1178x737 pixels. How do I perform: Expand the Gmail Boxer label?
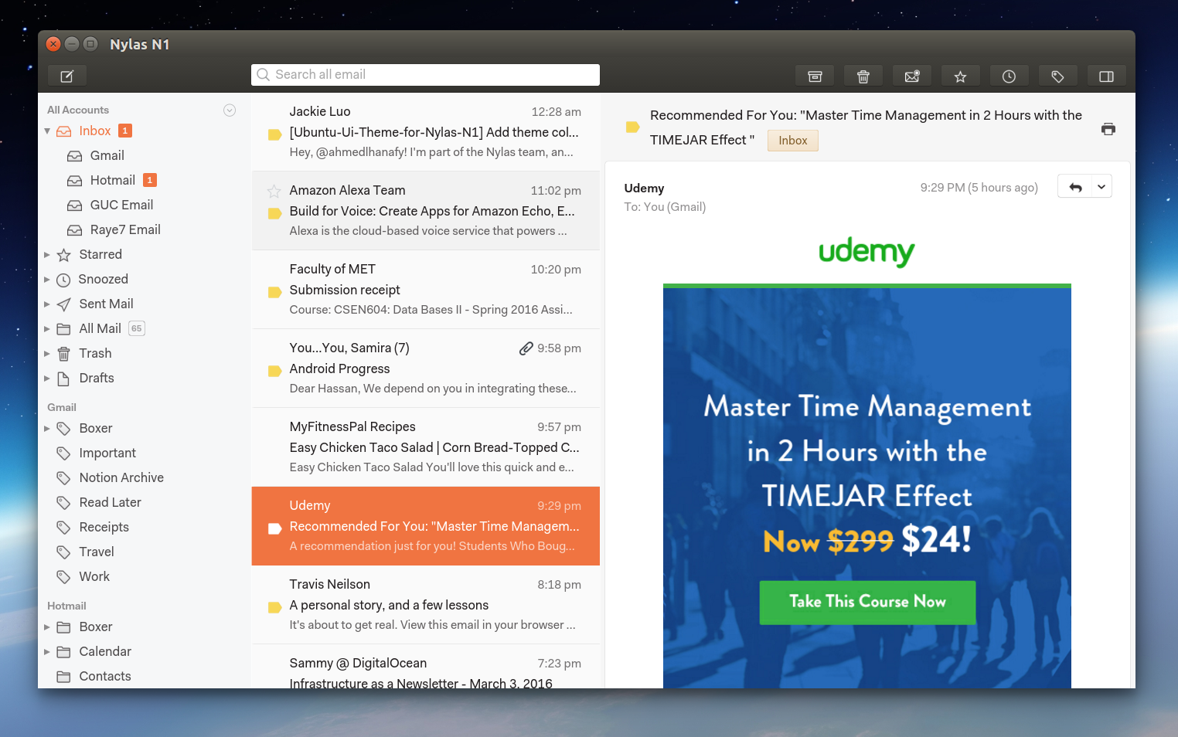point(47,428)
